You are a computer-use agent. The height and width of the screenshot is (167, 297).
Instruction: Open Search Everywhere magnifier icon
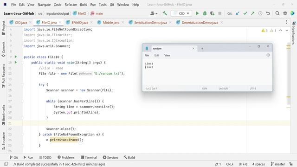pyautogui.click(x=278, y=13)
